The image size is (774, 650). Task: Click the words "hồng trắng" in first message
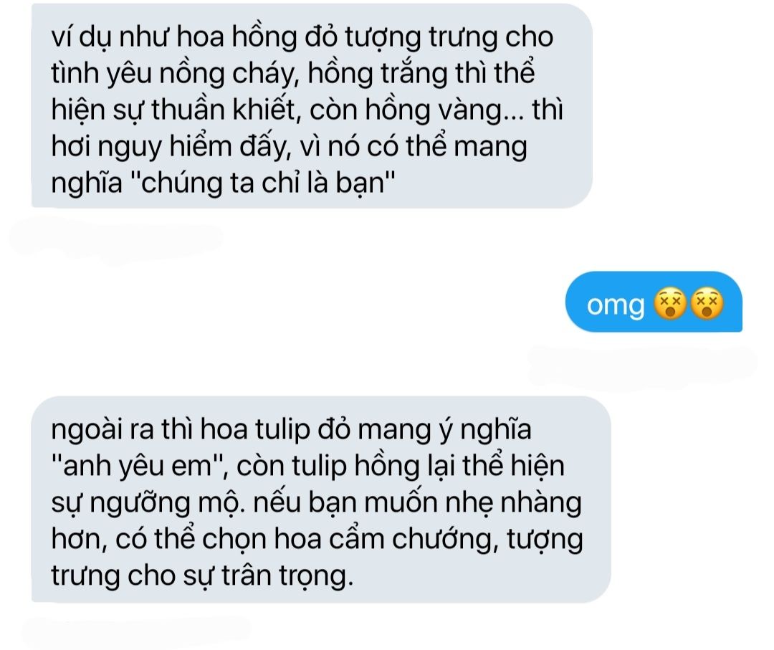378,73
